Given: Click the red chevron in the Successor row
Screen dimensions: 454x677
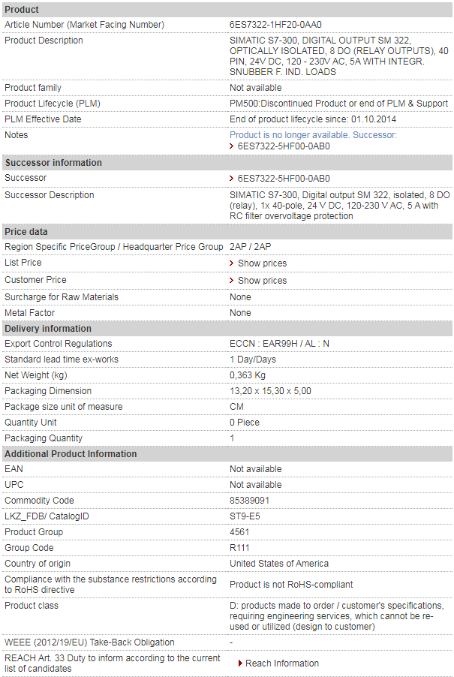Looking at the screenshot, I should pos(232,179).
